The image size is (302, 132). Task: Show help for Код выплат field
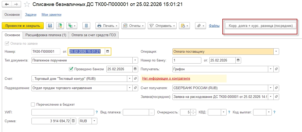(x=274, y=112)
